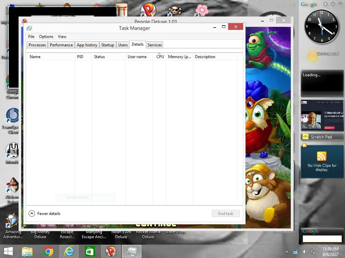The width and height of the screenshot is (345, 258).
Task: Open the taskbar clock showing 11:20 PM
Action: pyautogui.click(x=331, y=252)
